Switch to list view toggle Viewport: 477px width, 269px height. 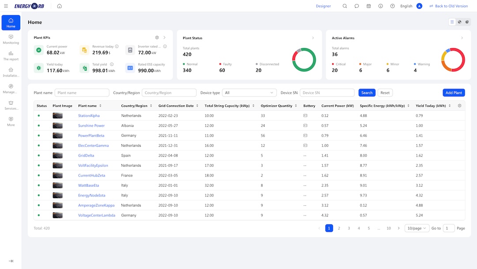pos(452,22)
